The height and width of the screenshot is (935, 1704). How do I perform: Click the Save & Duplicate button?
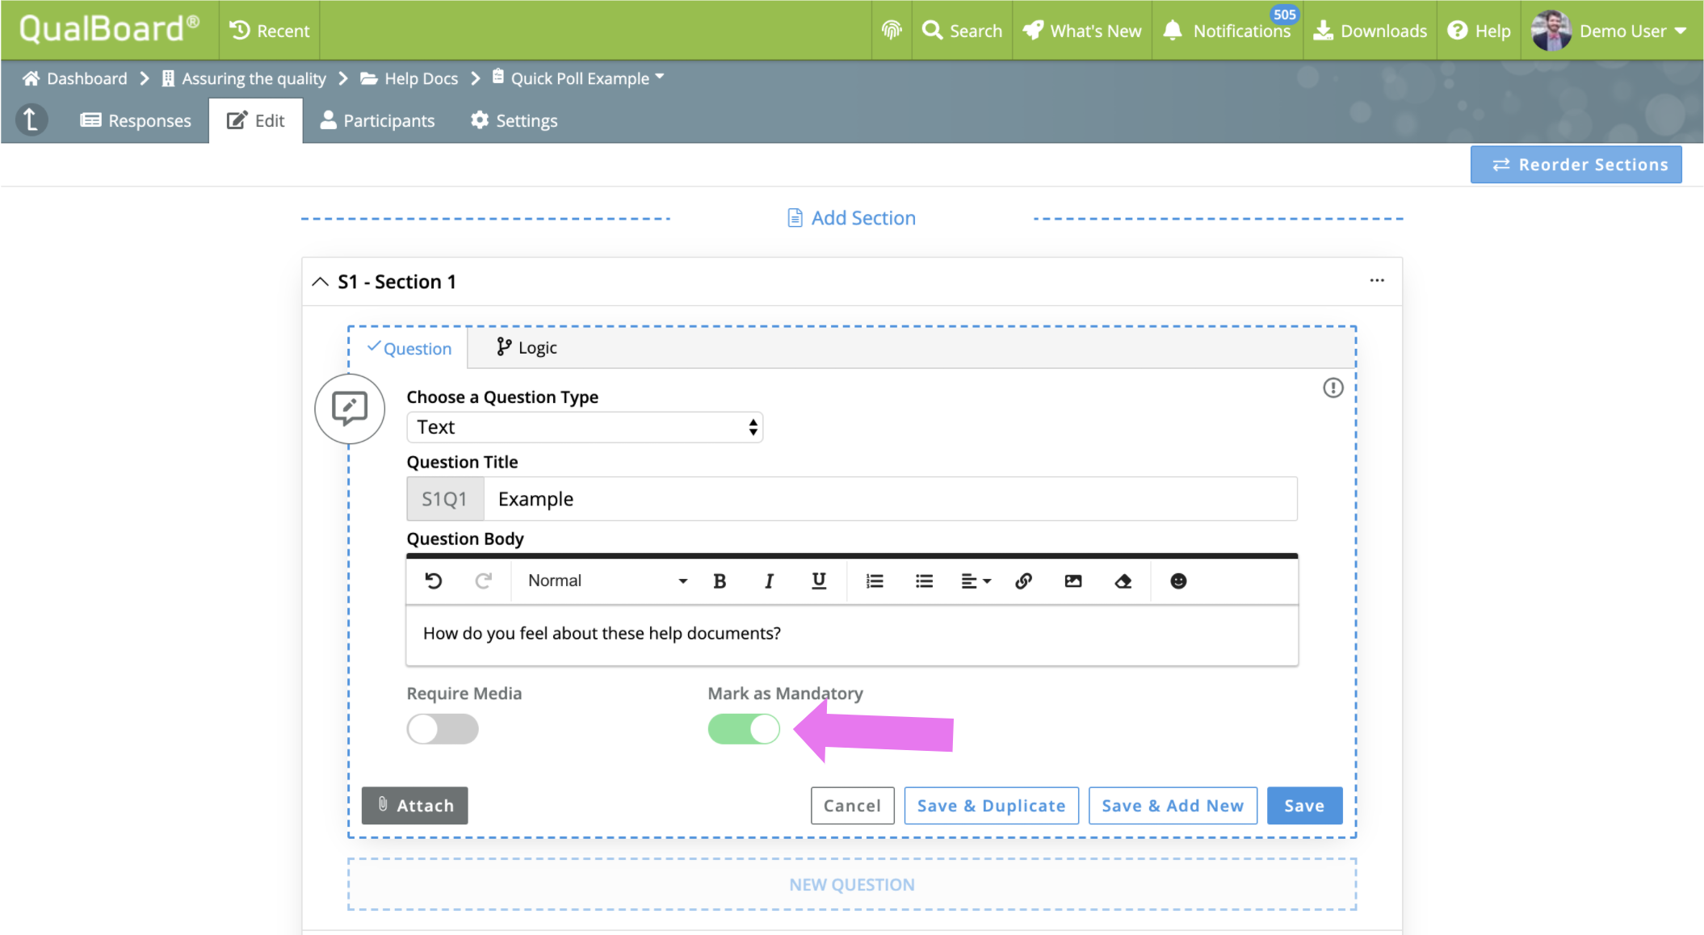(x=991, y=805)
